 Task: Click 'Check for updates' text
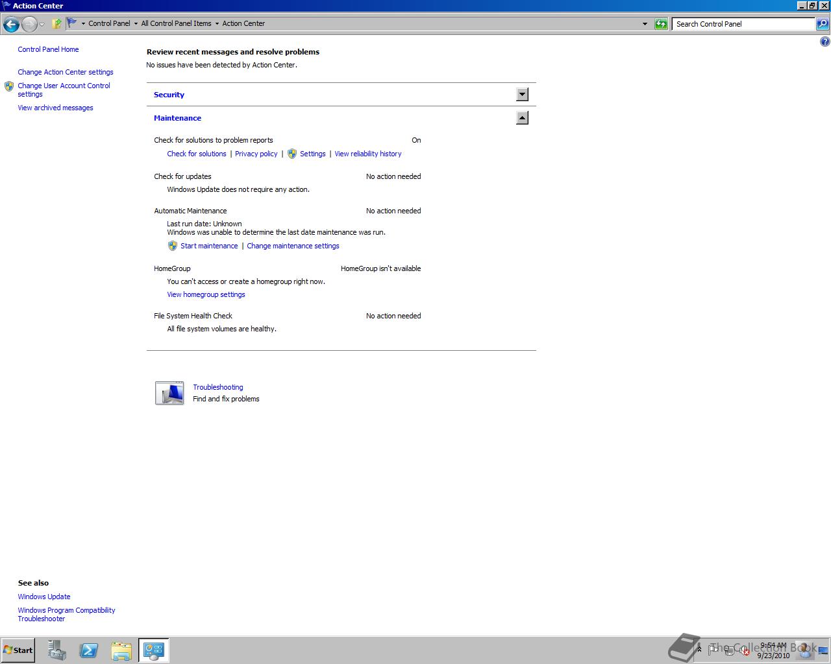tap(182, 176)
